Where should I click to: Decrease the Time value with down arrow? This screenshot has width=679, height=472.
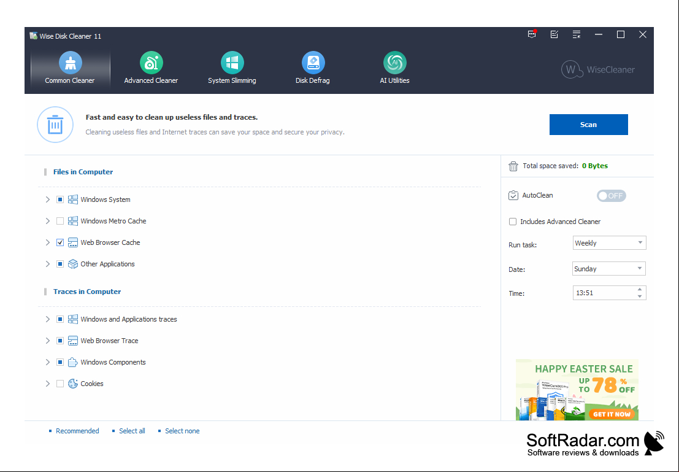pyautogui.click(x=640, y=296)
